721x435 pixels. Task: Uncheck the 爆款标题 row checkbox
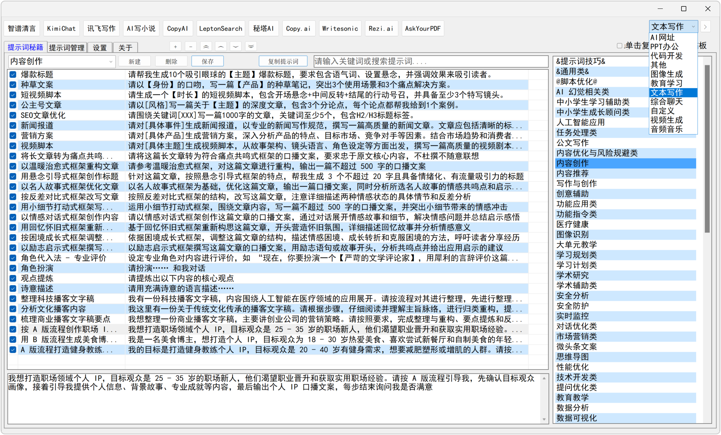pyautogui.click(x=13, y=75)
